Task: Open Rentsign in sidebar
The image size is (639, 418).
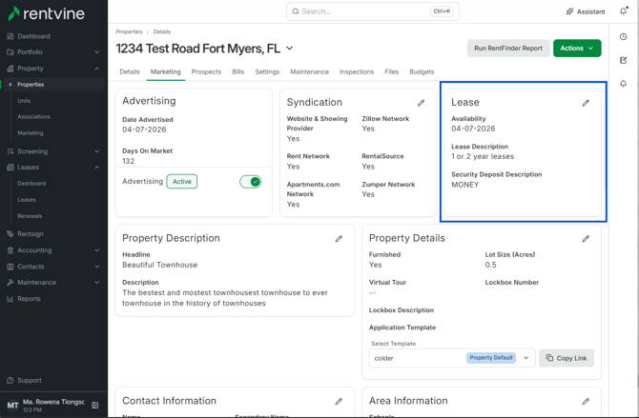Action: tap(31, 234)
